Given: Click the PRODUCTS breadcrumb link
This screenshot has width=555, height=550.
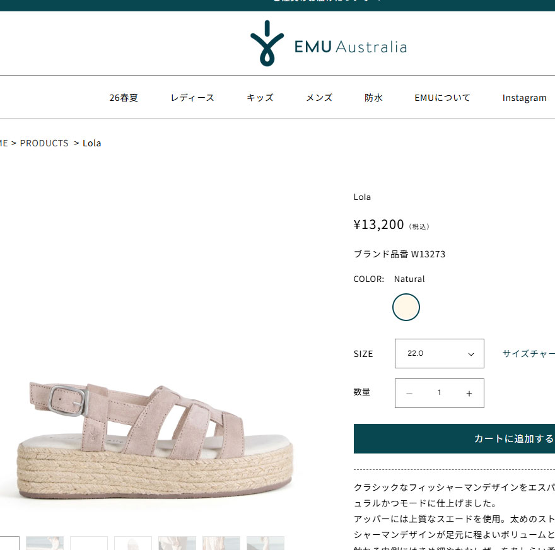Looking at the screenshot, I should tap(44, 143).
